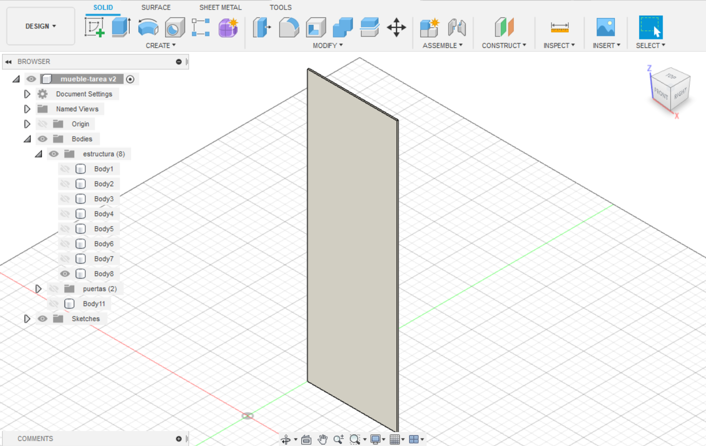Viewport: 706px width, 446px height.
Task: Show Body4 with its eye icon
Action: click(x=65, y=214)
